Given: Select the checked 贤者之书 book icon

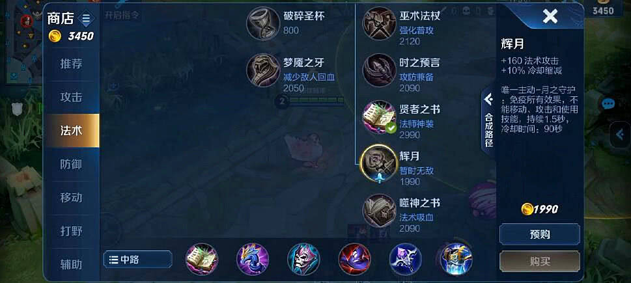Looking at the screenshot, I should click(379, 116).
